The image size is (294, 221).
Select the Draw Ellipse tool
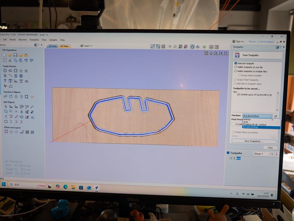(10, 71)
